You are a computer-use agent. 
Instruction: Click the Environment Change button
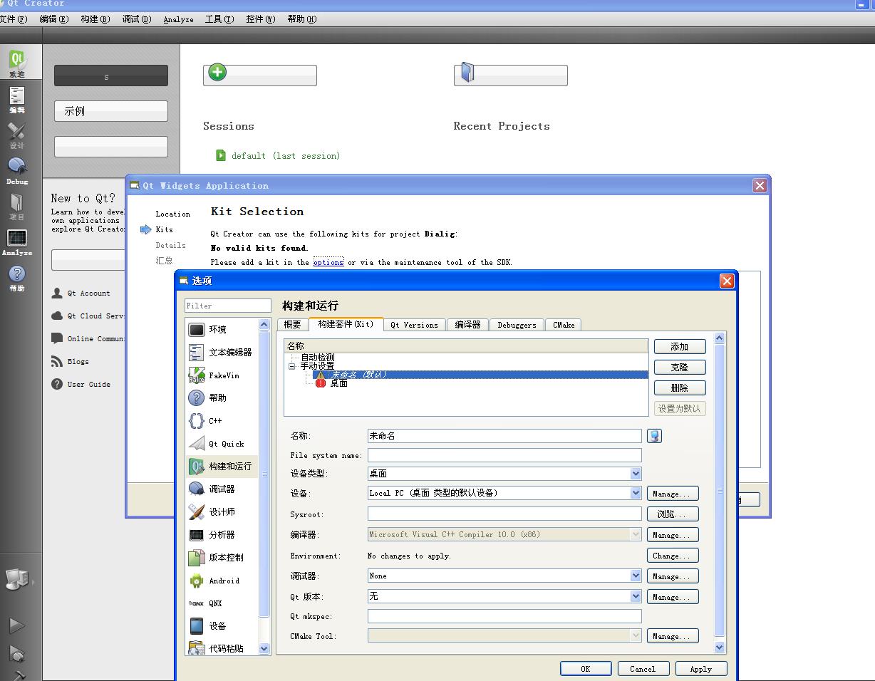[x=673, y=556]
